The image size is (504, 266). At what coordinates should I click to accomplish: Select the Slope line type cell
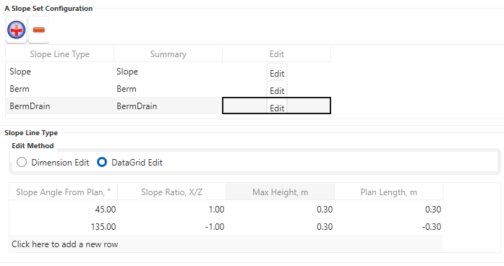pyautogui.click(x=60, y=72)
